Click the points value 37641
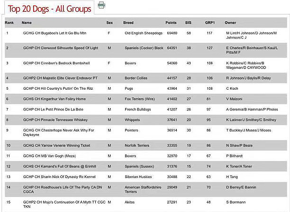The image size is (290, 212). tap(172, 120)
